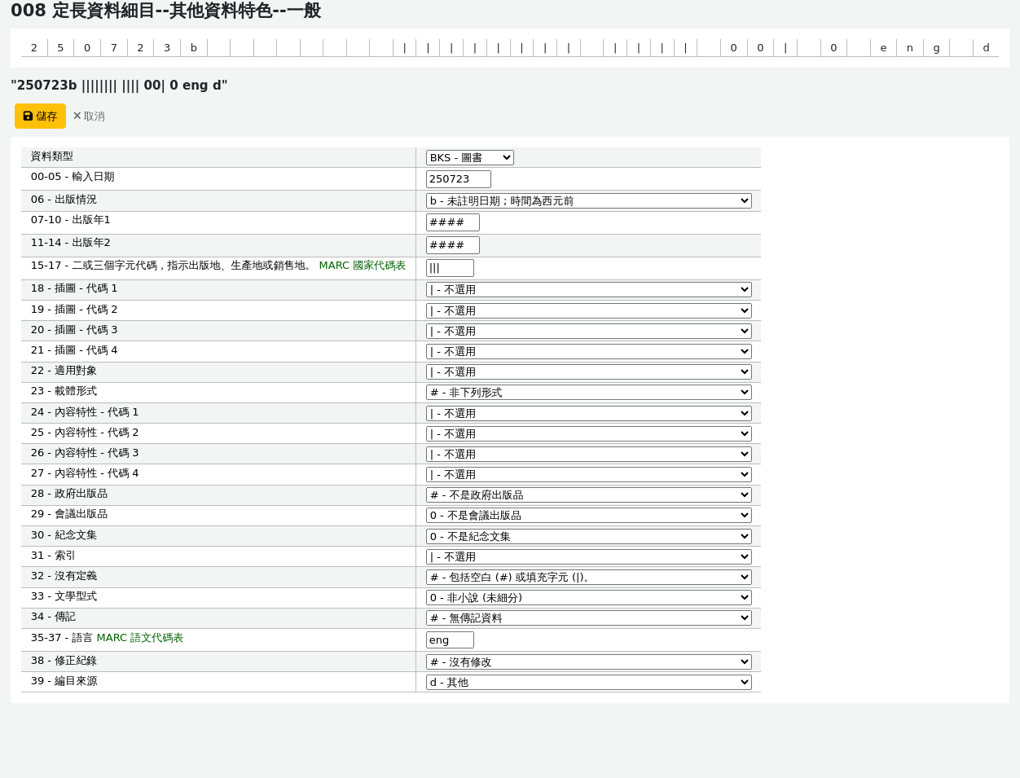Open the 28 政府出版品 dropdown
1020x778 pixels.
pos(589,494)
